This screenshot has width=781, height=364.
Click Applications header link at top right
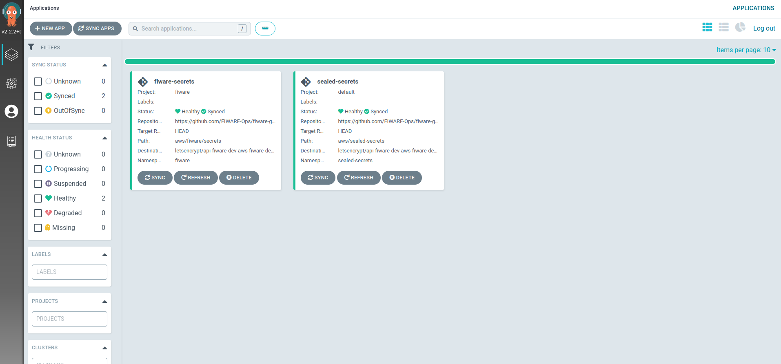coord(753,8)
